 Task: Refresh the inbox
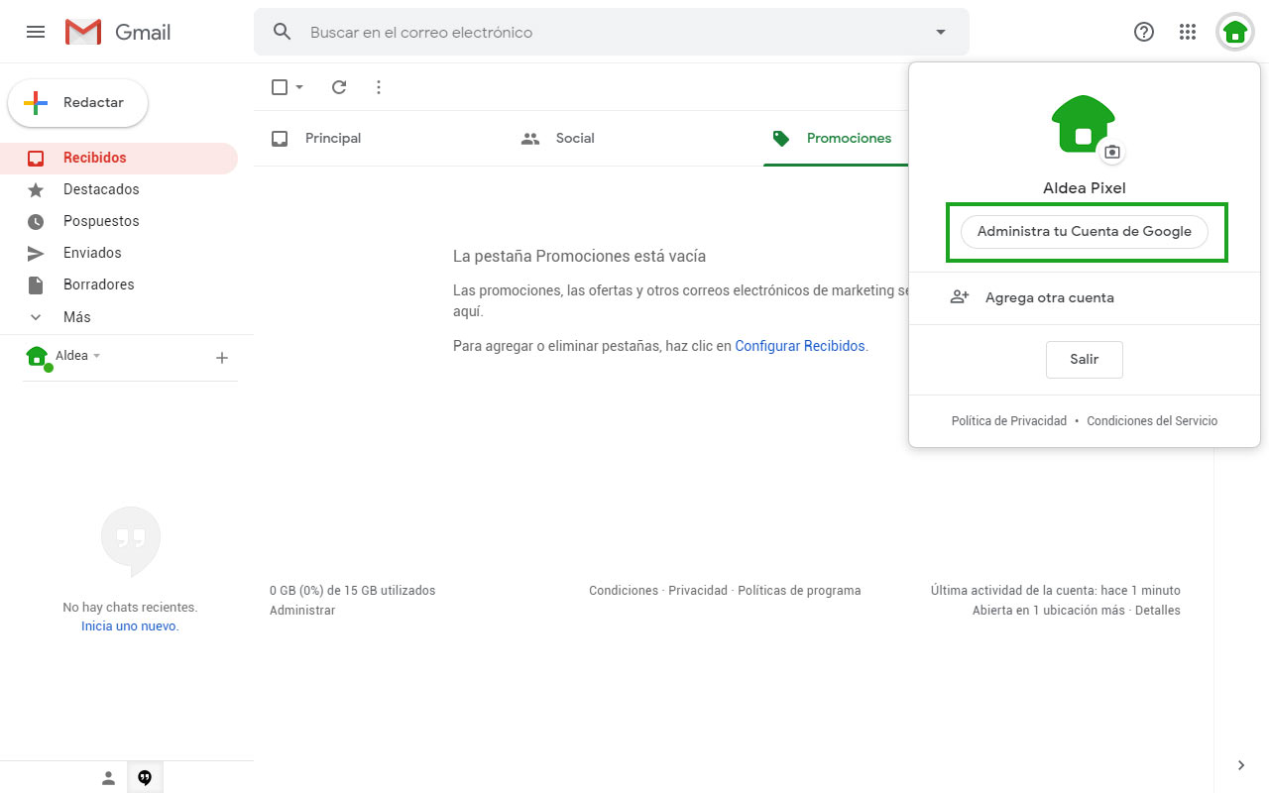pyautogui.click(x=339, y=87)
